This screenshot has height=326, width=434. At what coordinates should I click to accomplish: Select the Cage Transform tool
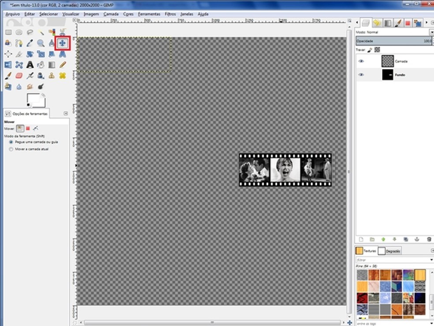point(19,65)
